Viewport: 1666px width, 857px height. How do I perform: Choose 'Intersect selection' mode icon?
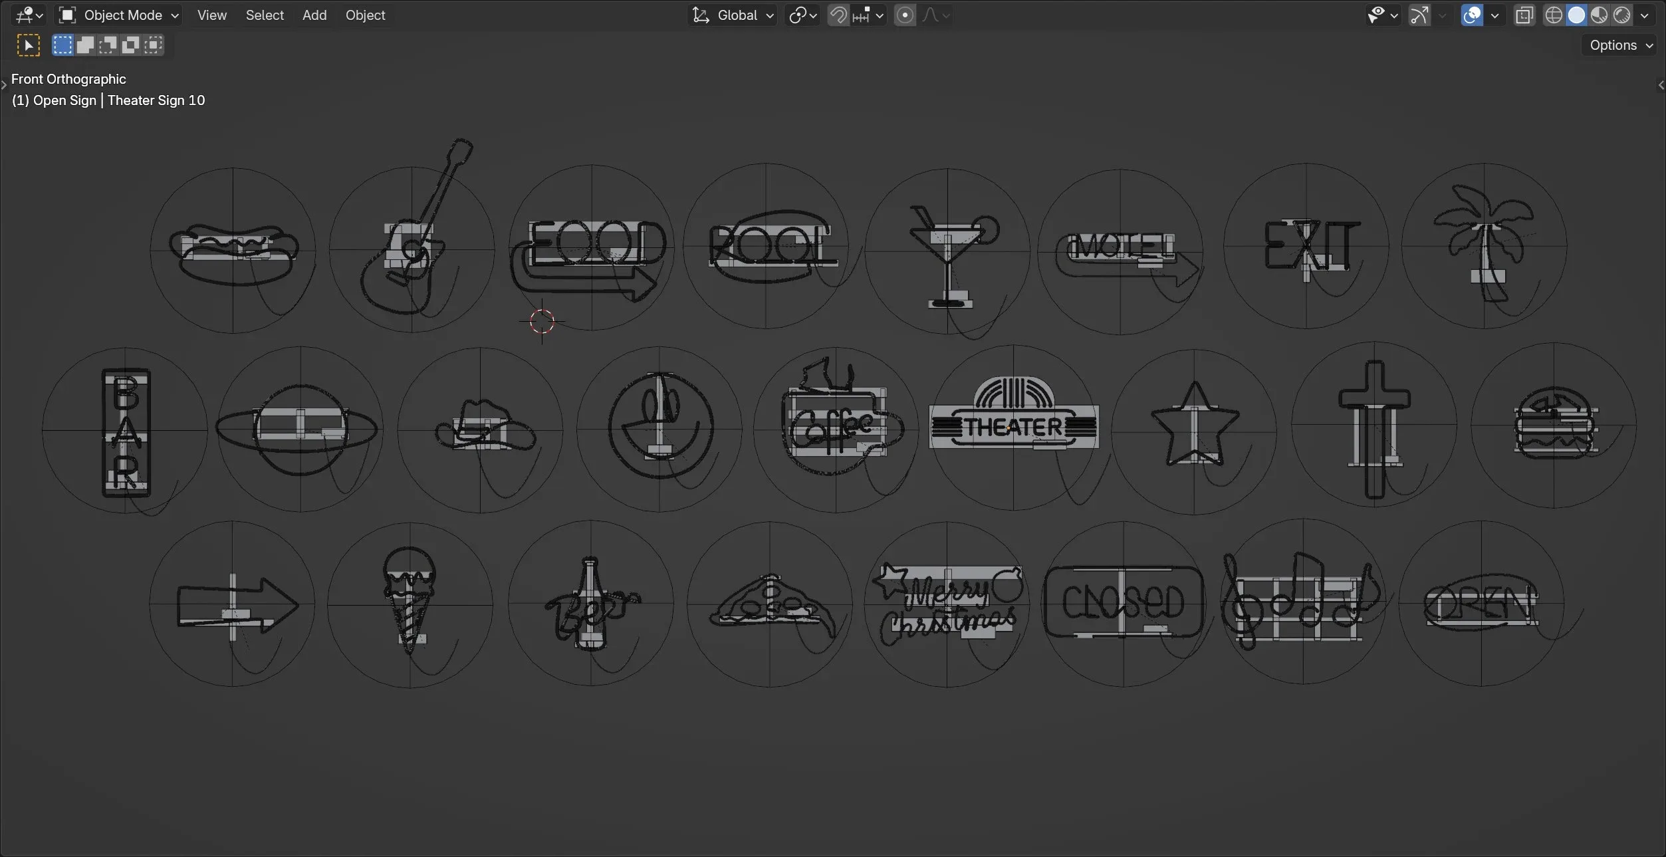(154, 45)
